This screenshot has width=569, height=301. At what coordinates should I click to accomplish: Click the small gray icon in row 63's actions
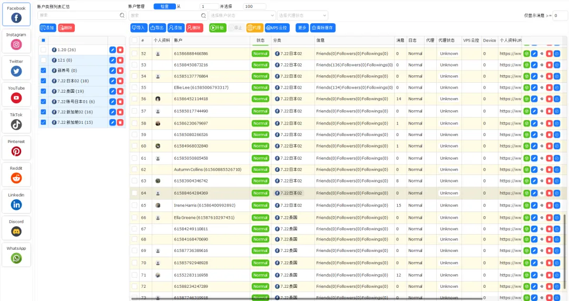[542, 181]
